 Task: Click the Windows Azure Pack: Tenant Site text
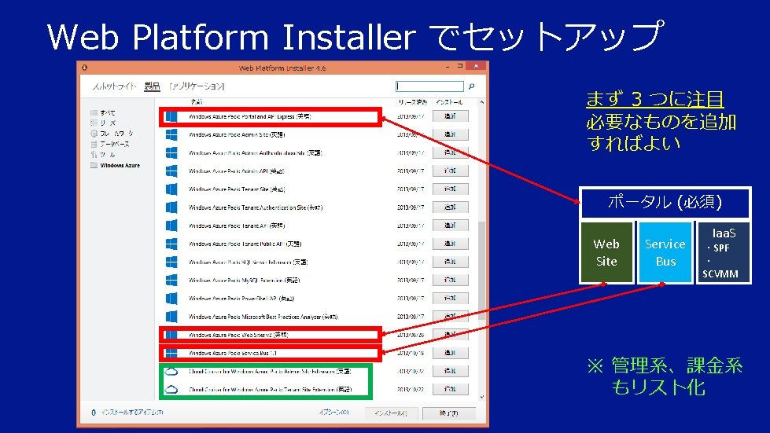coord(237,189)
